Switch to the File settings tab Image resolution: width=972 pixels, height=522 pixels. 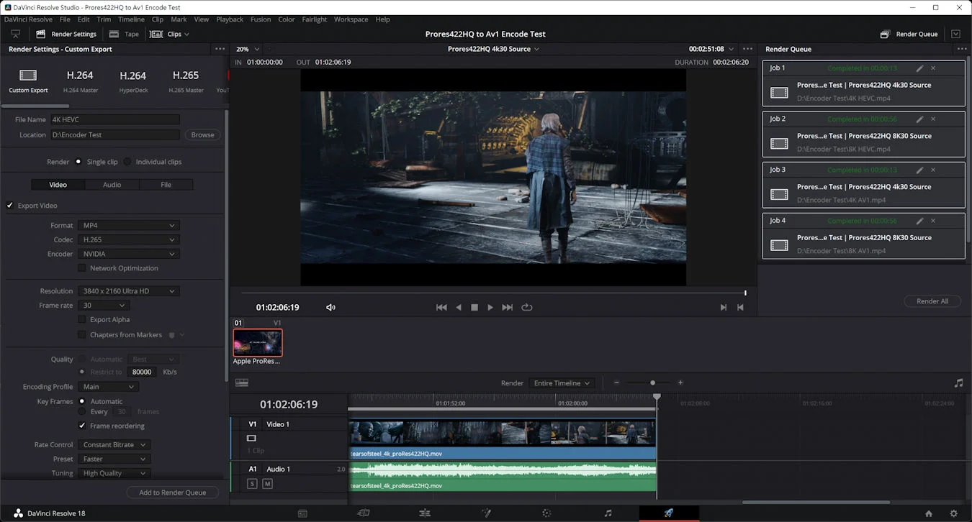[166, 185]
